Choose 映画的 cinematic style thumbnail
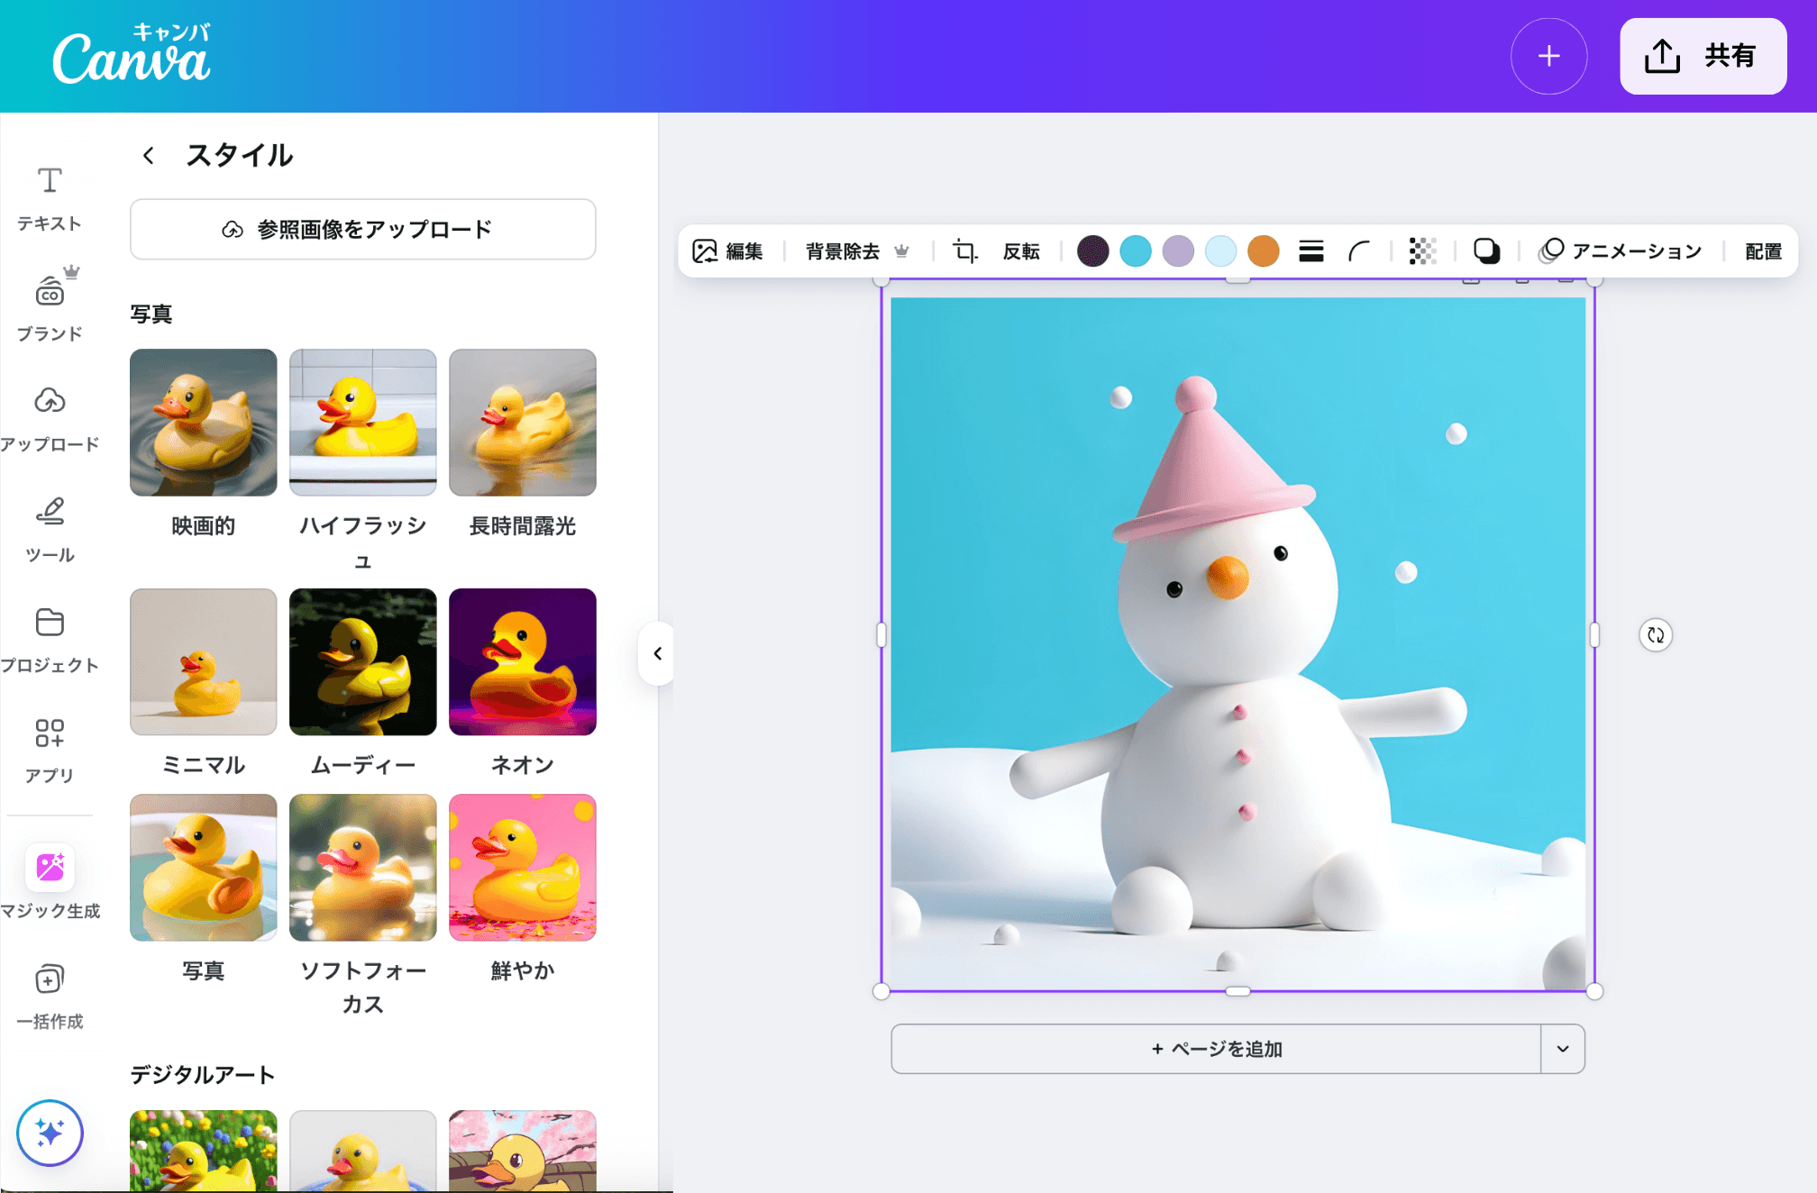The height and width of the screenshot is (1193, 1817). (203, 423)
